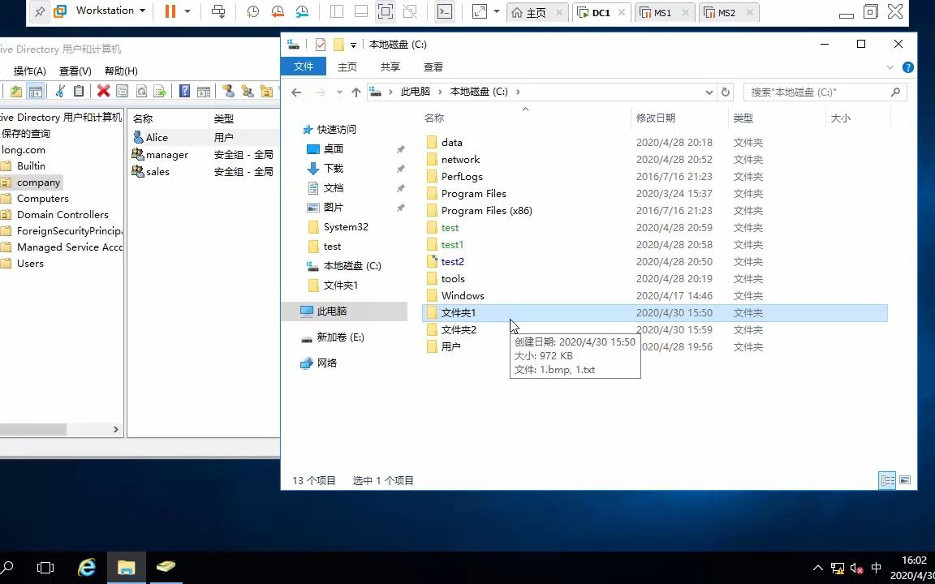Viewport: 935px width, 584px height.
Task: Select the 文件夹2 folder
Action: pos(459,329)
